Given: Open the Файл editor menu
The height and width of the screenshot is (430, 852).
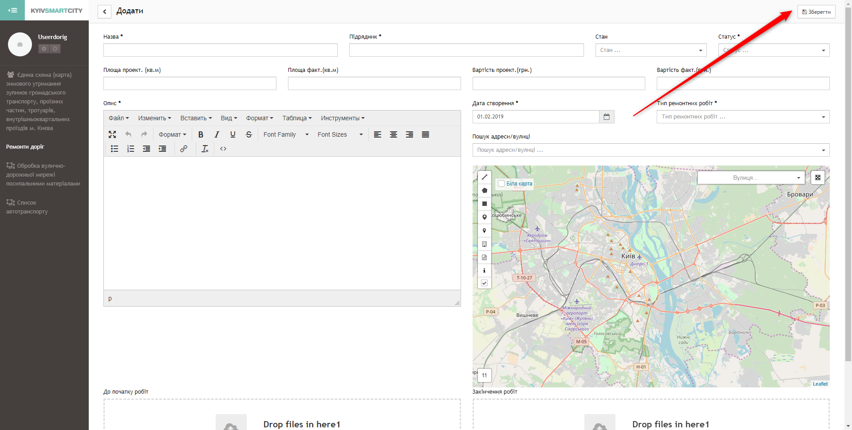Looking at the screenshot, I should click(118, 118).
